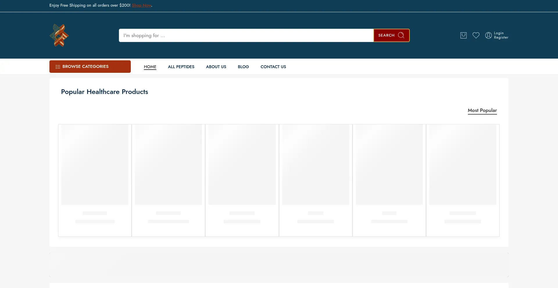Screen dimensions: 558x288
Task: Click the Register link
Action: (x=501, y=37)
